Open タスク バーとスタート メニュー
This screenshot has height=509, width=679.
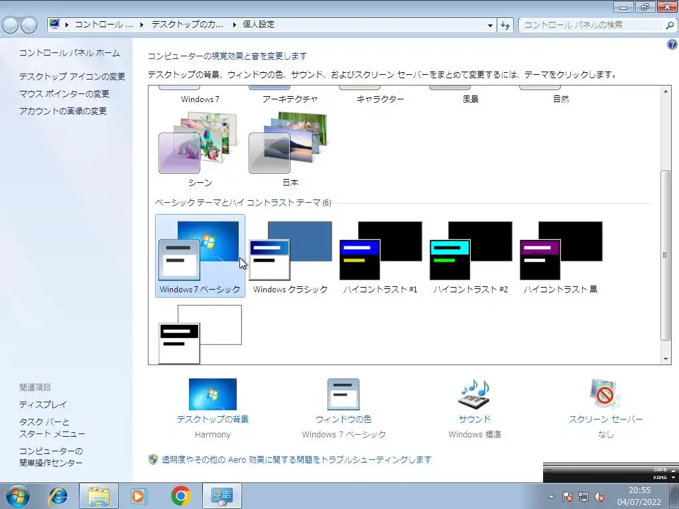tap(52, 427)
